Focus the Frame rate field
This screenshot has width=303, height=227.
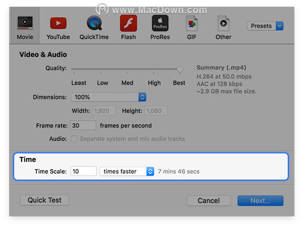(x=83, y=125)
